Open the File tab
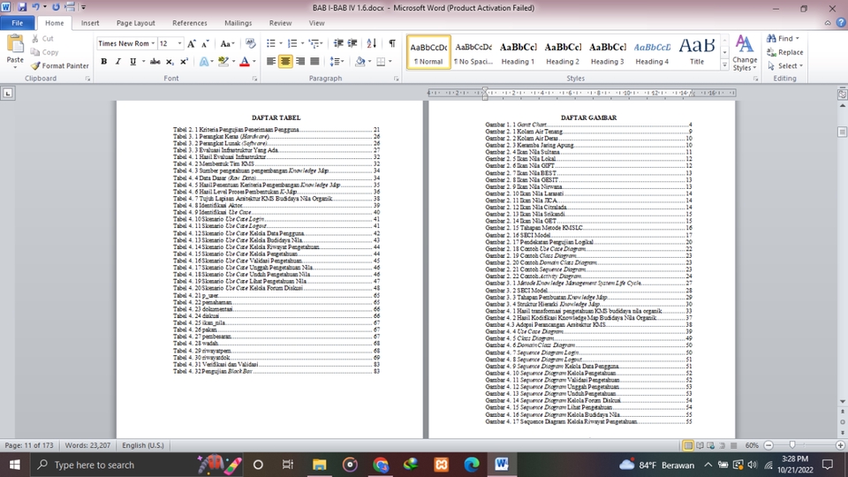848x477 pixels. point(18,23)
